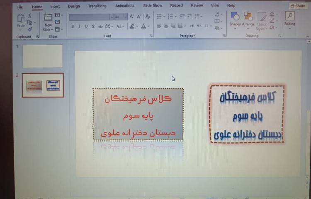Open font size dropdown

point(126,17)
